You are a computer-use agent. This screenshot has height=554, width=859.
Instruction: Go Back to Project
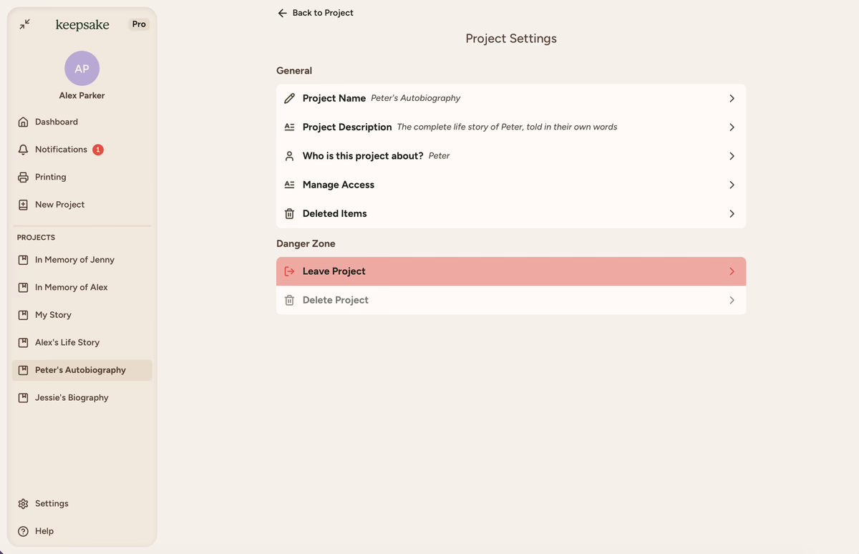[316, 13]
